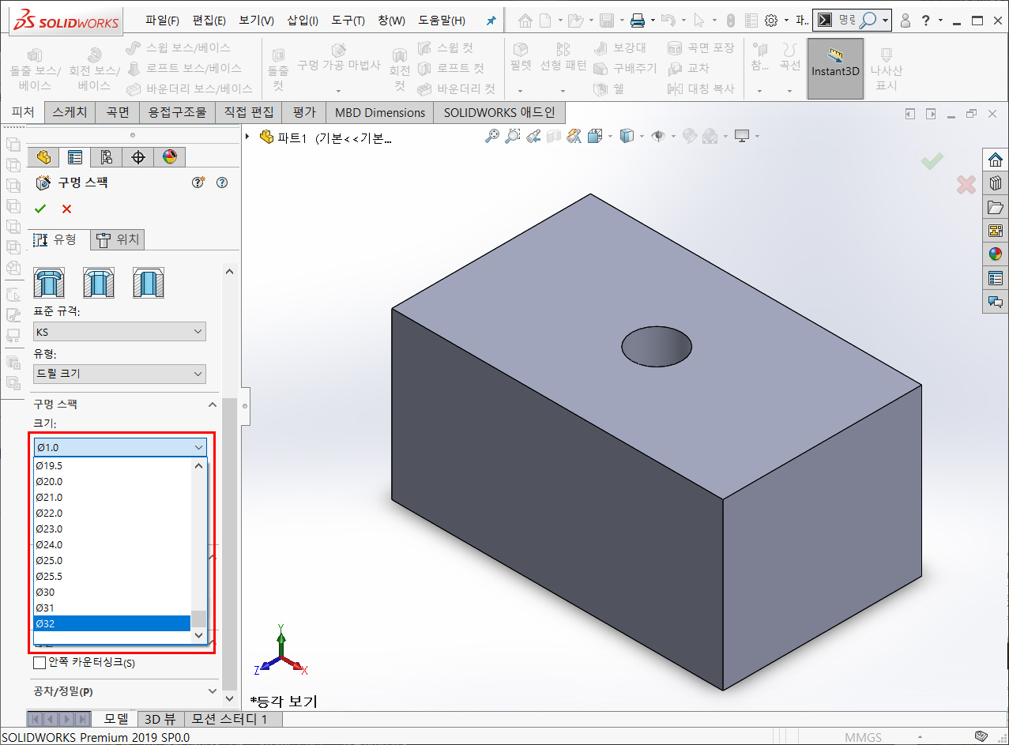Open the 유형 드릴 크기 dropdown
The image size is (1009, 745).
click(x=120, y=373)
